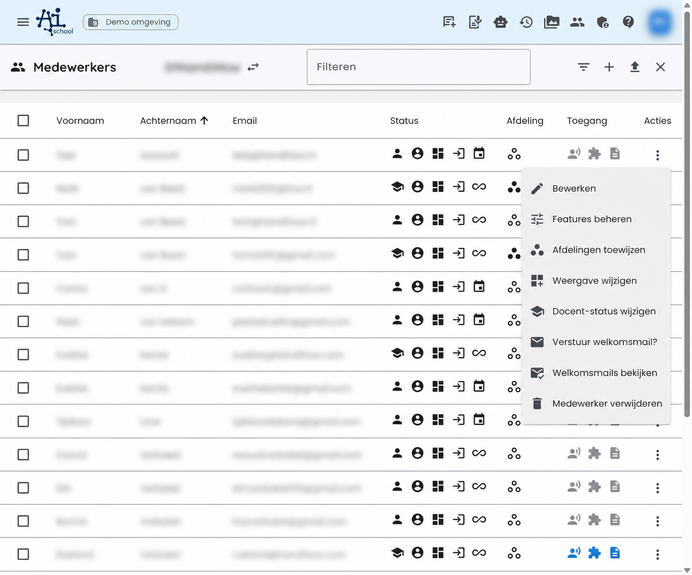Click graduation cap icon in second employee row
Image resolution: width=692 pixels, height=575 pixels.
coord(397,187)
